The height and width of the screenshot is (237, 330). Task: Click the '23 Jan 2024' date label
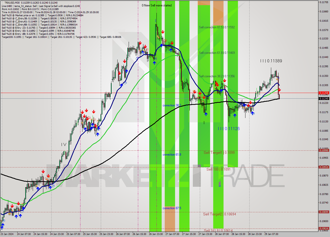(x=7, y=234)
